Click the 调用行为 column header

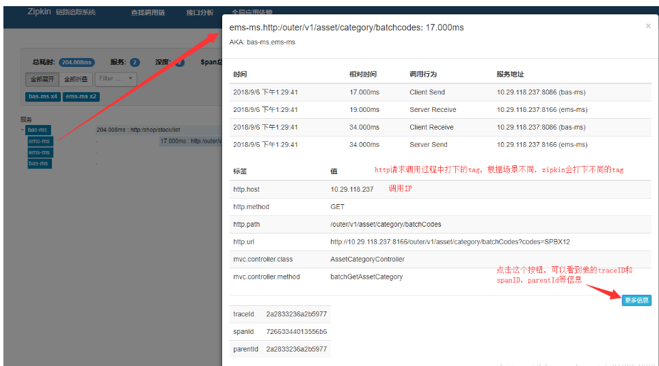[x=423, y=74]
